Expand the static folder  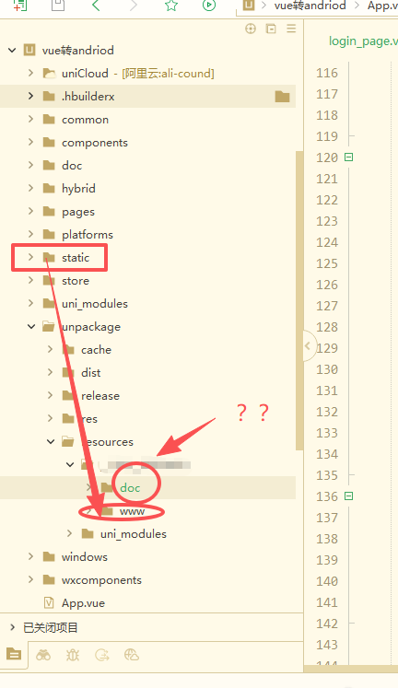coord(30,257)
